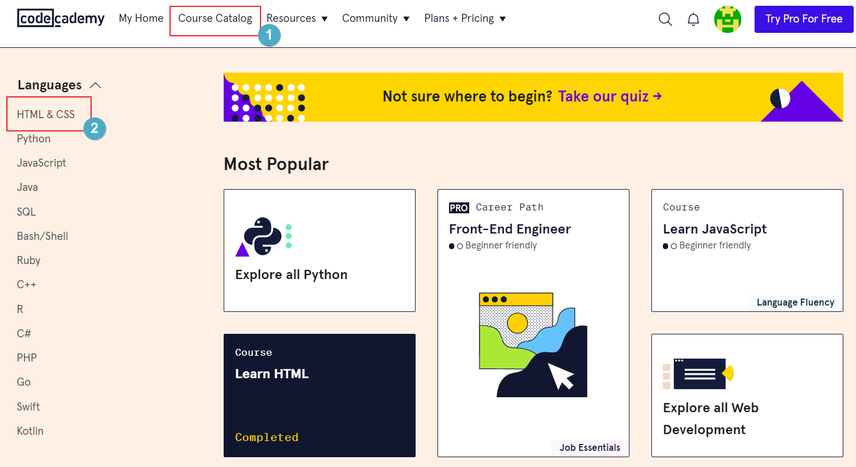Click the Front-End Engineer illustration
The image size is (856, 467).
533,345
